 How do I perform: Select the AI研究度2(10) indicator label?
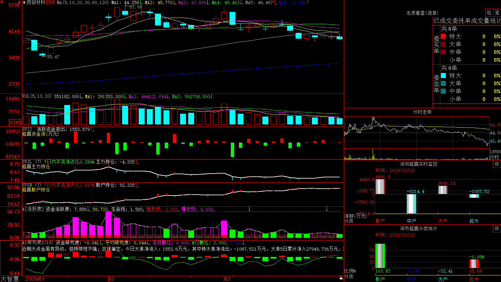(x=38, y=243)
